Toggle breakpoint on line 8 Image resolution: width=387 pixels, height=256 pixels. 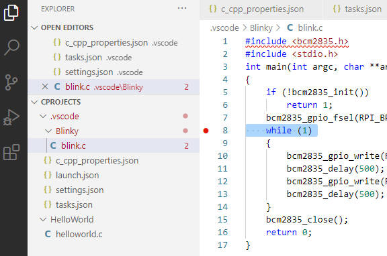pyautogui.click(x=206, y=131)
